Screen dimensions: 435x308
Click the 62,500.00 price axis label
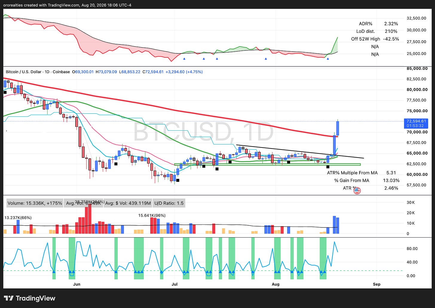point(416,164)
